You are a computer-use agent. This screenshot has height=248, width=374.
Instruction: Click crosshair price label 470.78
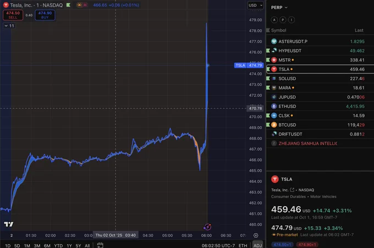tap(255, 108)
